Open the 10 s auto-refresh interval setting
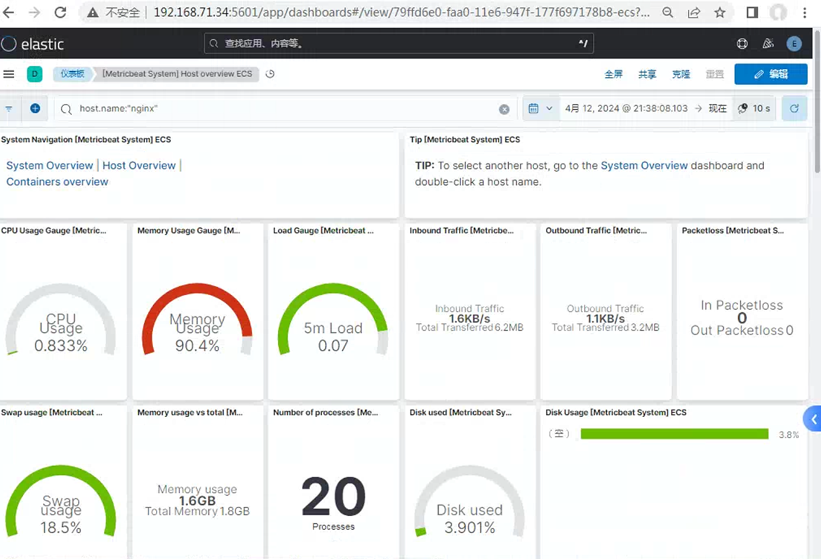The width and height of the screenshot is (821, 559). coord(754,109)
